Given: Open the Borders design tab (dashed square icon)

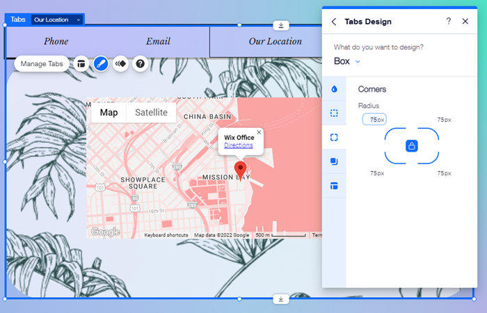Looking at the screenshot, I should click(334, 113).
